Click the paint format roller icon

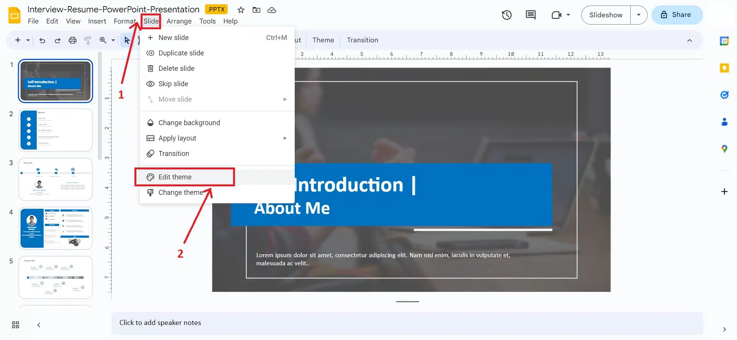(87, 40)
